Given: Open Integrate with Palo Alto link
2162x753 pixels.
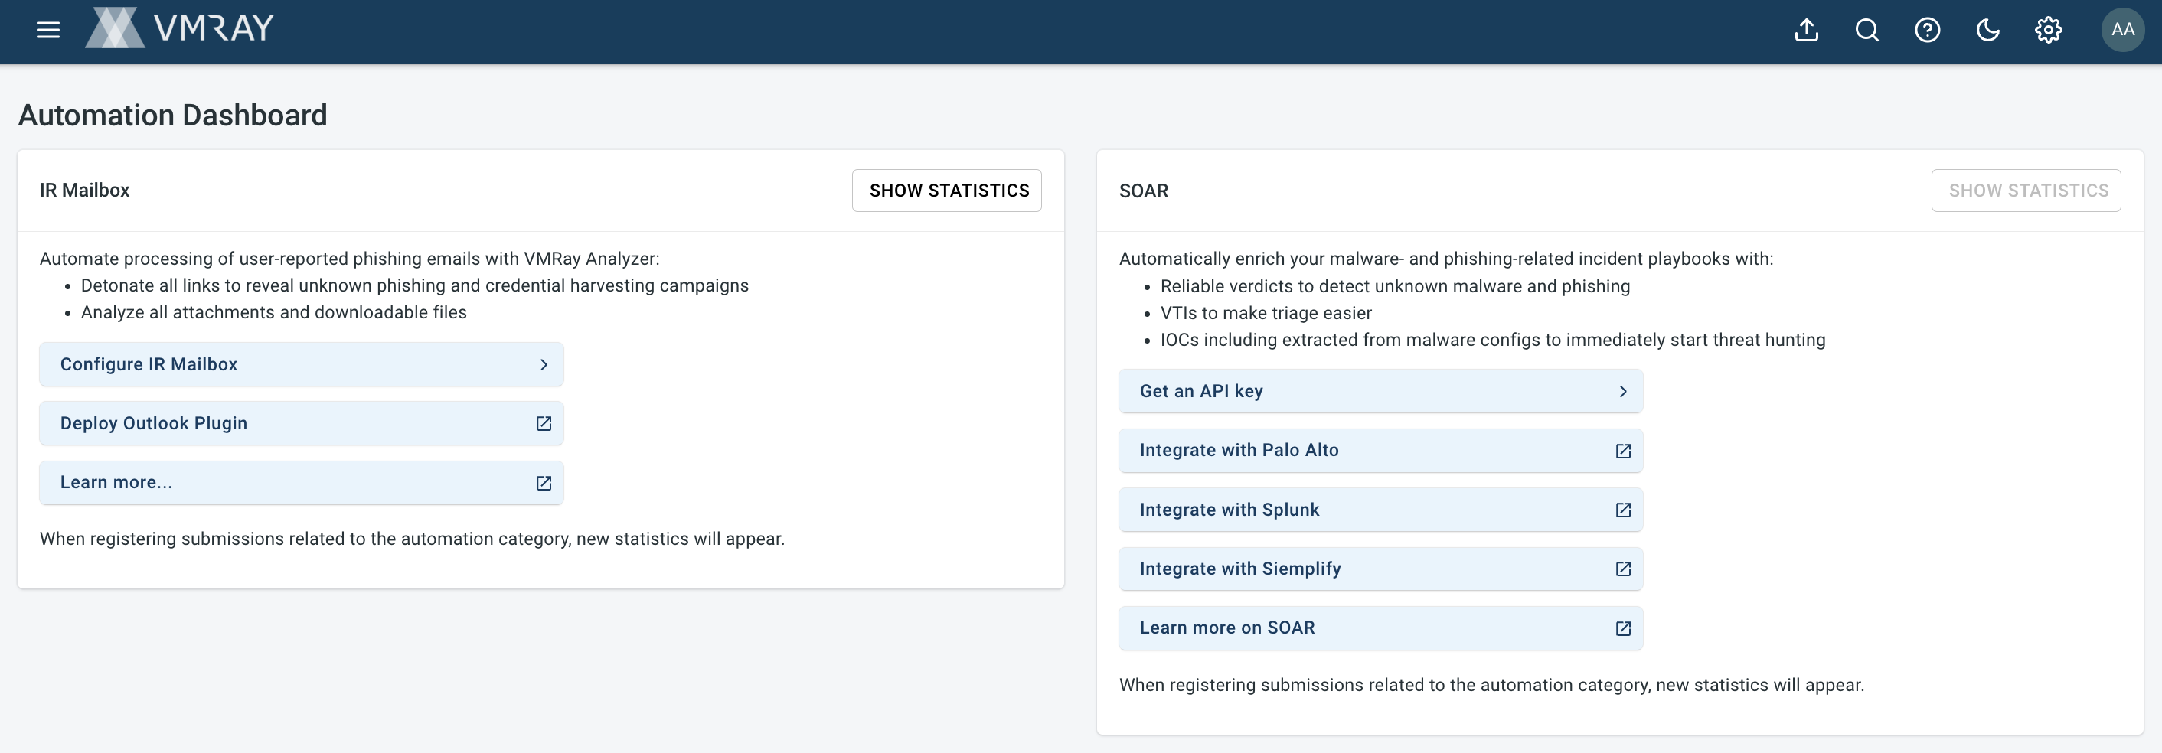Looking at the screenshot, I should (1380, 450).
